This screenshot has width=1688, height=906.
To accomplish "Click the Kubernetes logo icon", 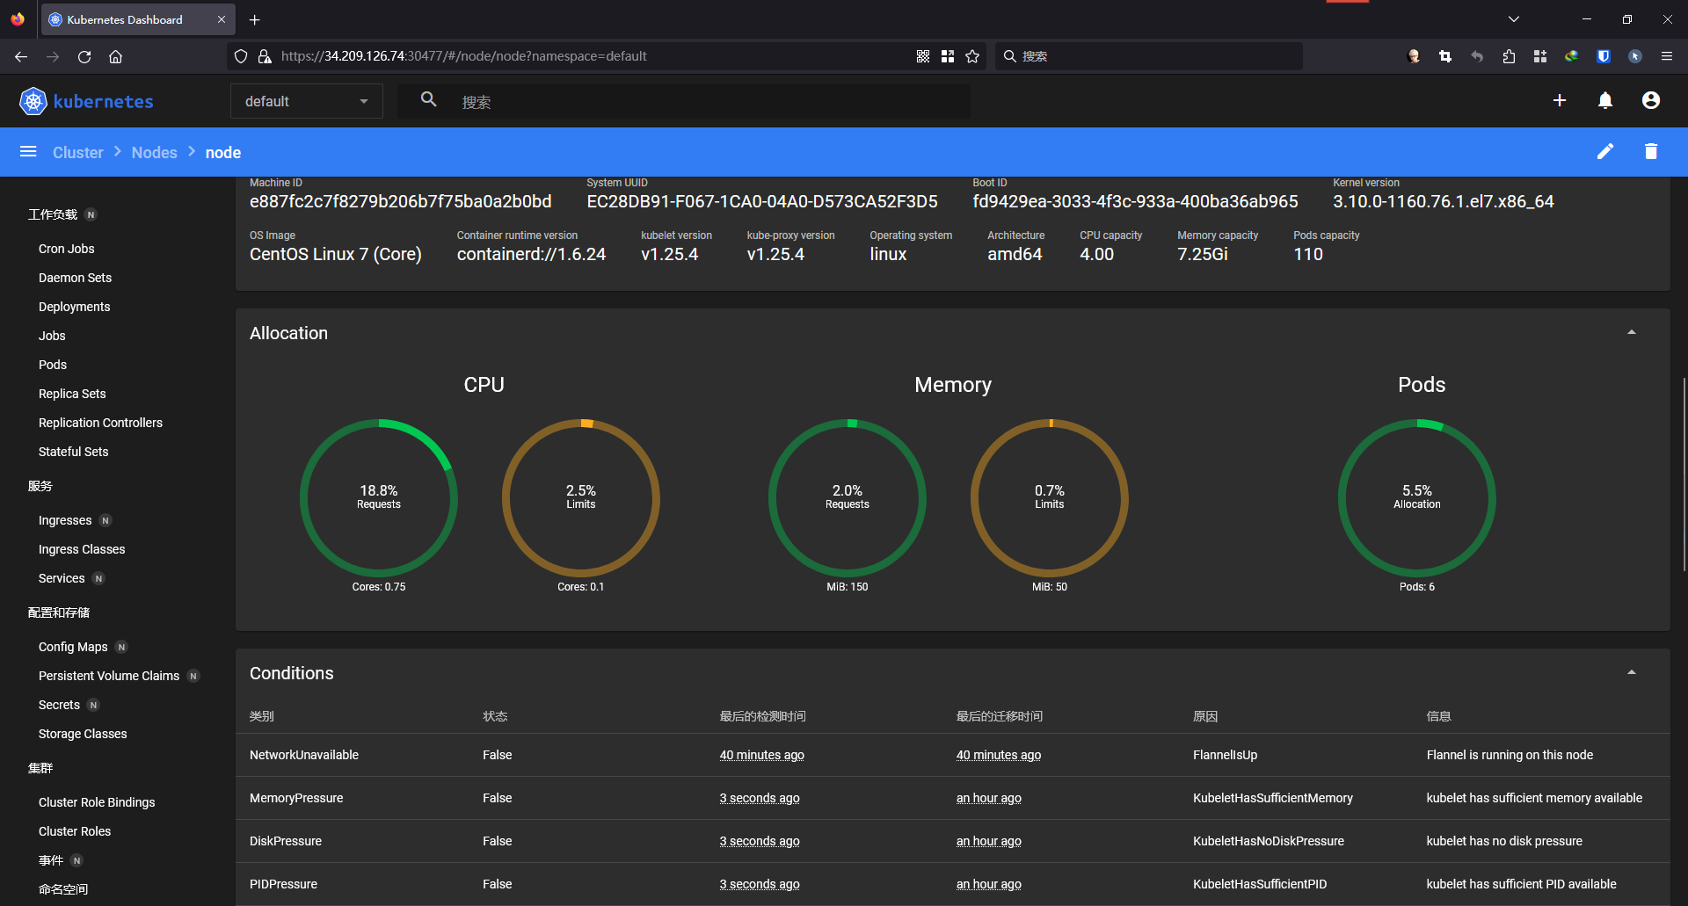I will pyautogui.click(x=33, y=101).
